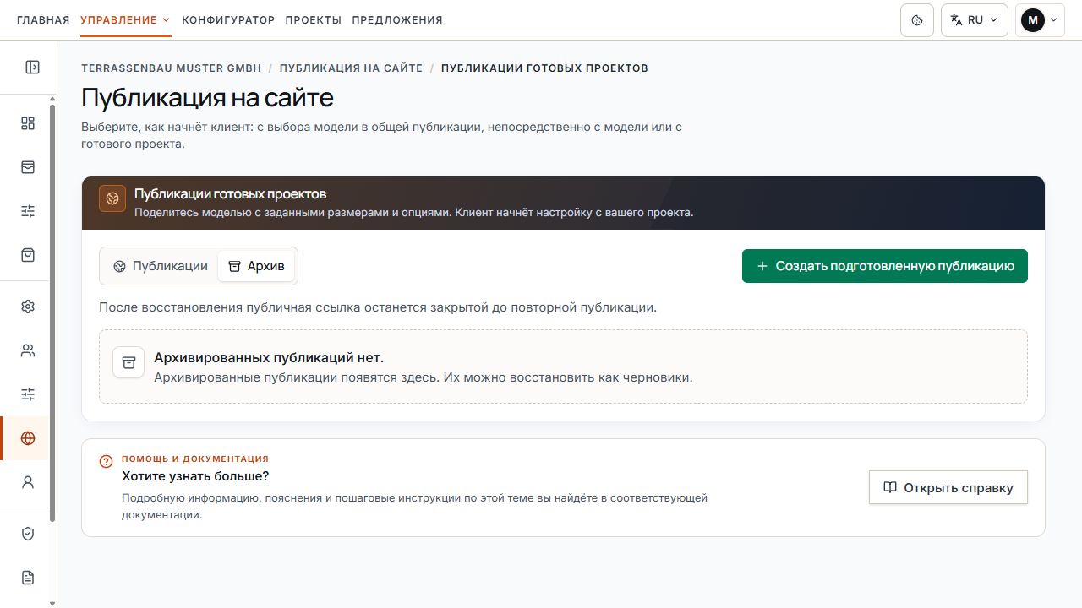Open ПРОЕКТЫ in top navigation

pyautogui.click(x=313, y=20)
